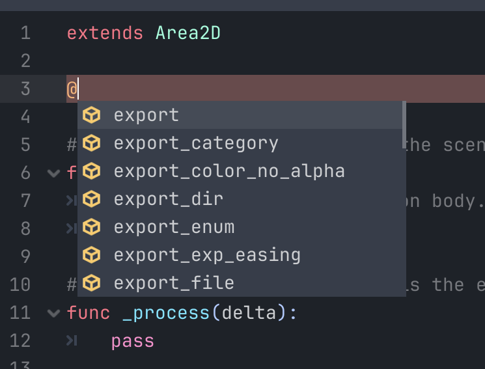Image resolution: width=485 pixels, height=369 pixels.
Task: Select the export_file suggestion text
Action: [x=174, y=283]
